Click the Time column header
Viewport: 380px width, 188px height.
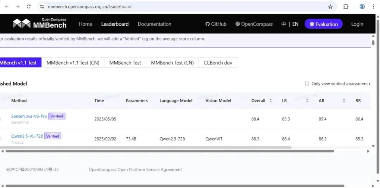(x=99, y=101)
